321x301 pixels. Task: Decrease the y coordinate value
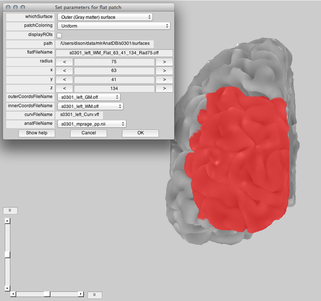point(65,79)
